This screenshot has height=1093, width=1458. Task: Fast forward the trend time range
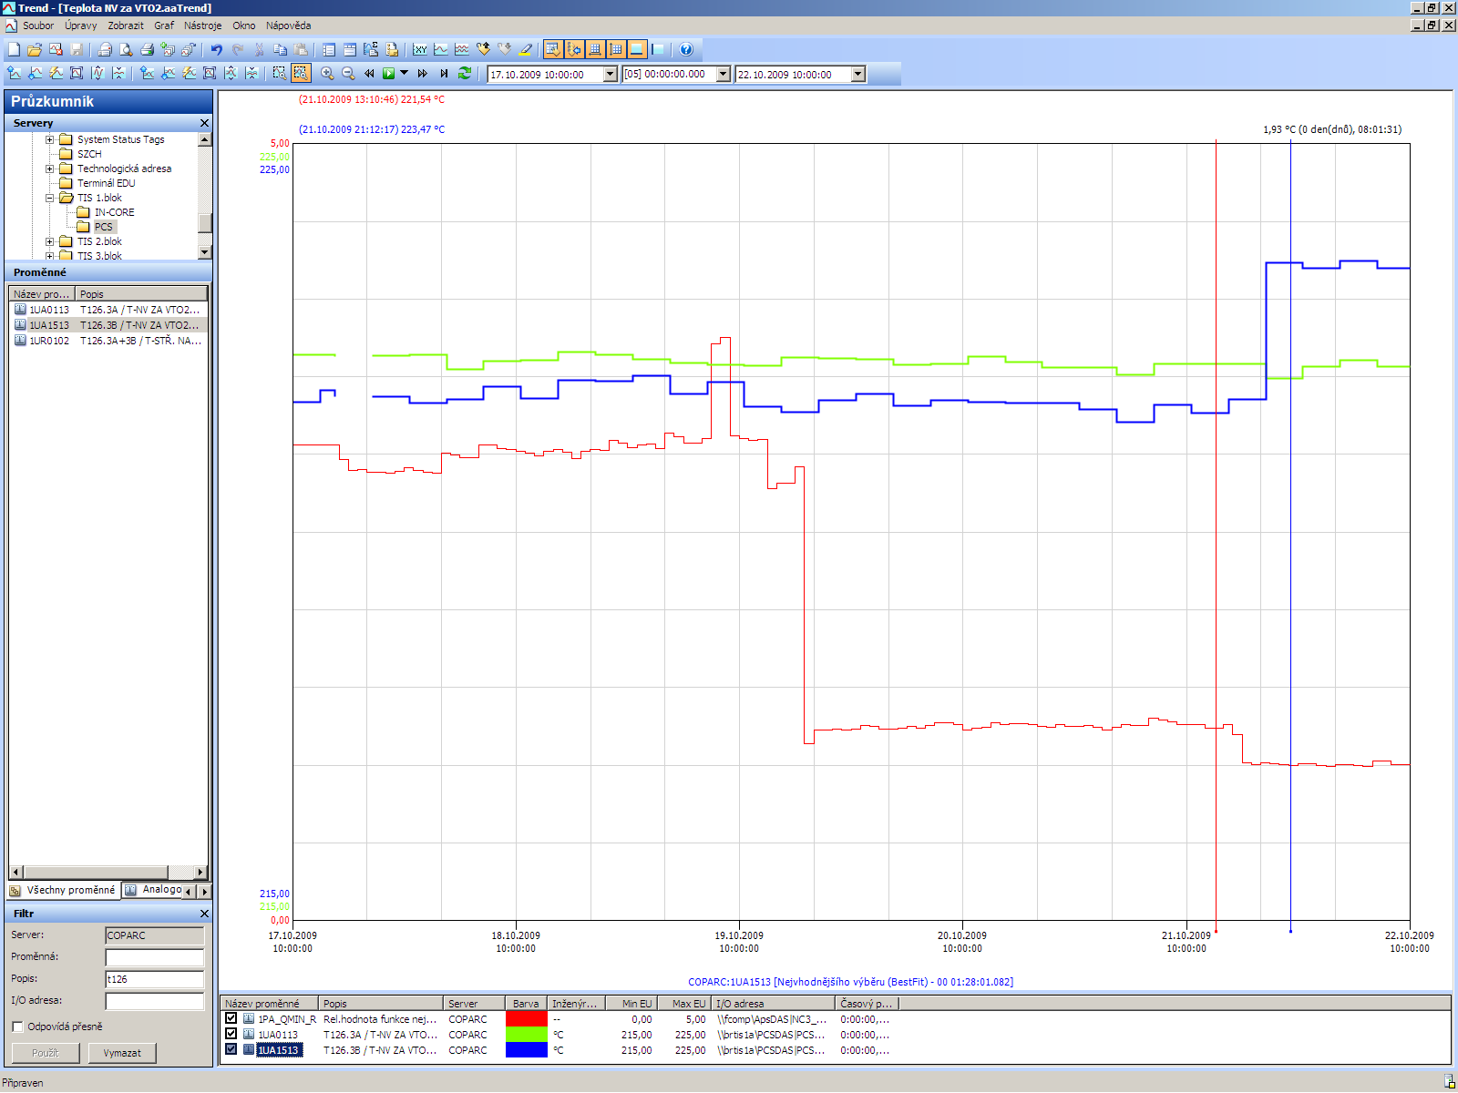(x=422, y=73)
